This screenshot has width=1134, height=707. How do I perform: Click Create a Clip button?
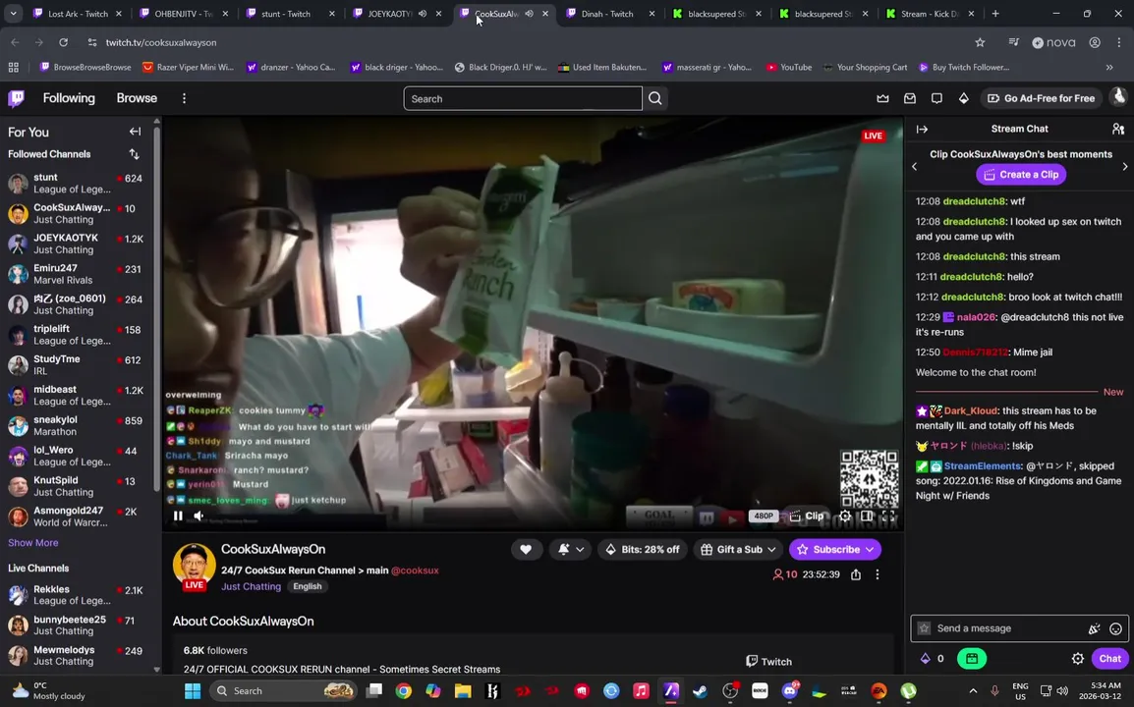(x=1021, y=174)
